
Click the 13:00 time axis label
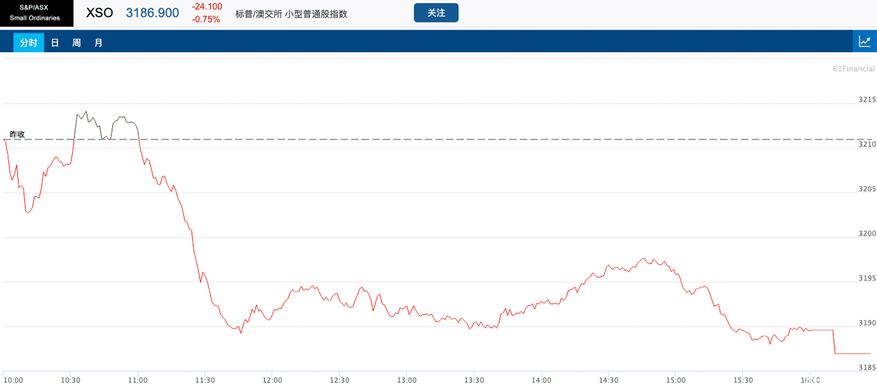[406, 381]
